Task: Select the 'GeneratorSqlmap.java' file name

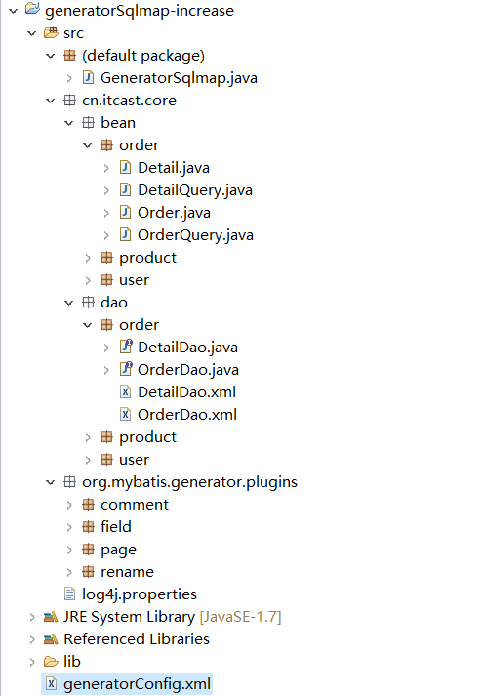Action: [x=179, y=78]
